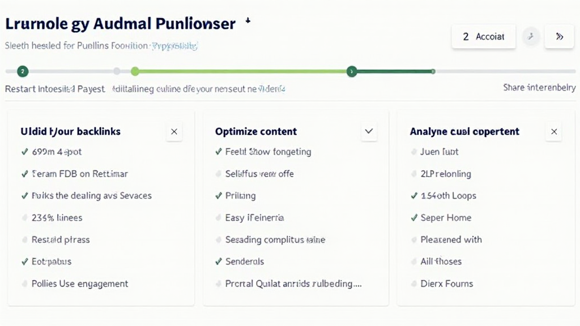Click the round pin icon button in header

(531, 37)
